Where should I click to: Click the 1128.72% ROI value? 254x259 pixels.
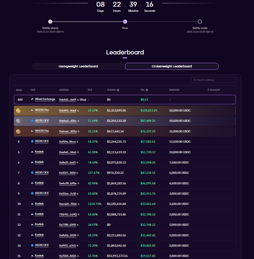click(95, 204)
